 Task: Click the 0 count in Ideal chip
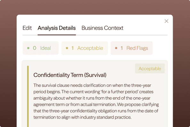(x=35, y=48)
